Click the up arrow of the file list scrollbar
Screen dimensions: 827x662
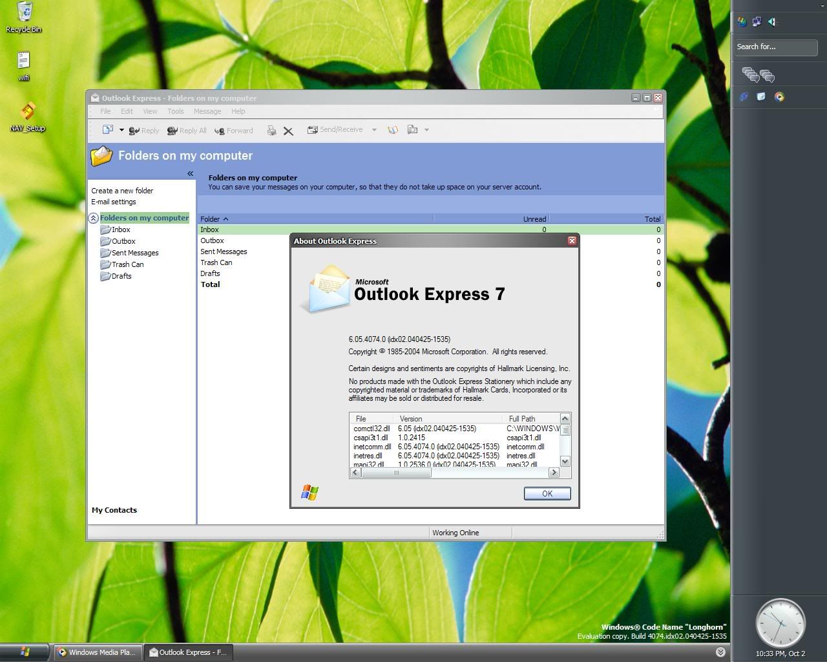pos(565,418)
